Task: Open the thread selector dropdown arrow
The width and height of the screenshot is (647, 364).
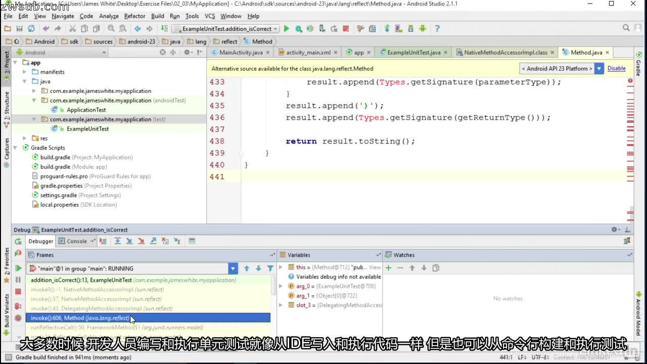Action: (x=233, y=268)
